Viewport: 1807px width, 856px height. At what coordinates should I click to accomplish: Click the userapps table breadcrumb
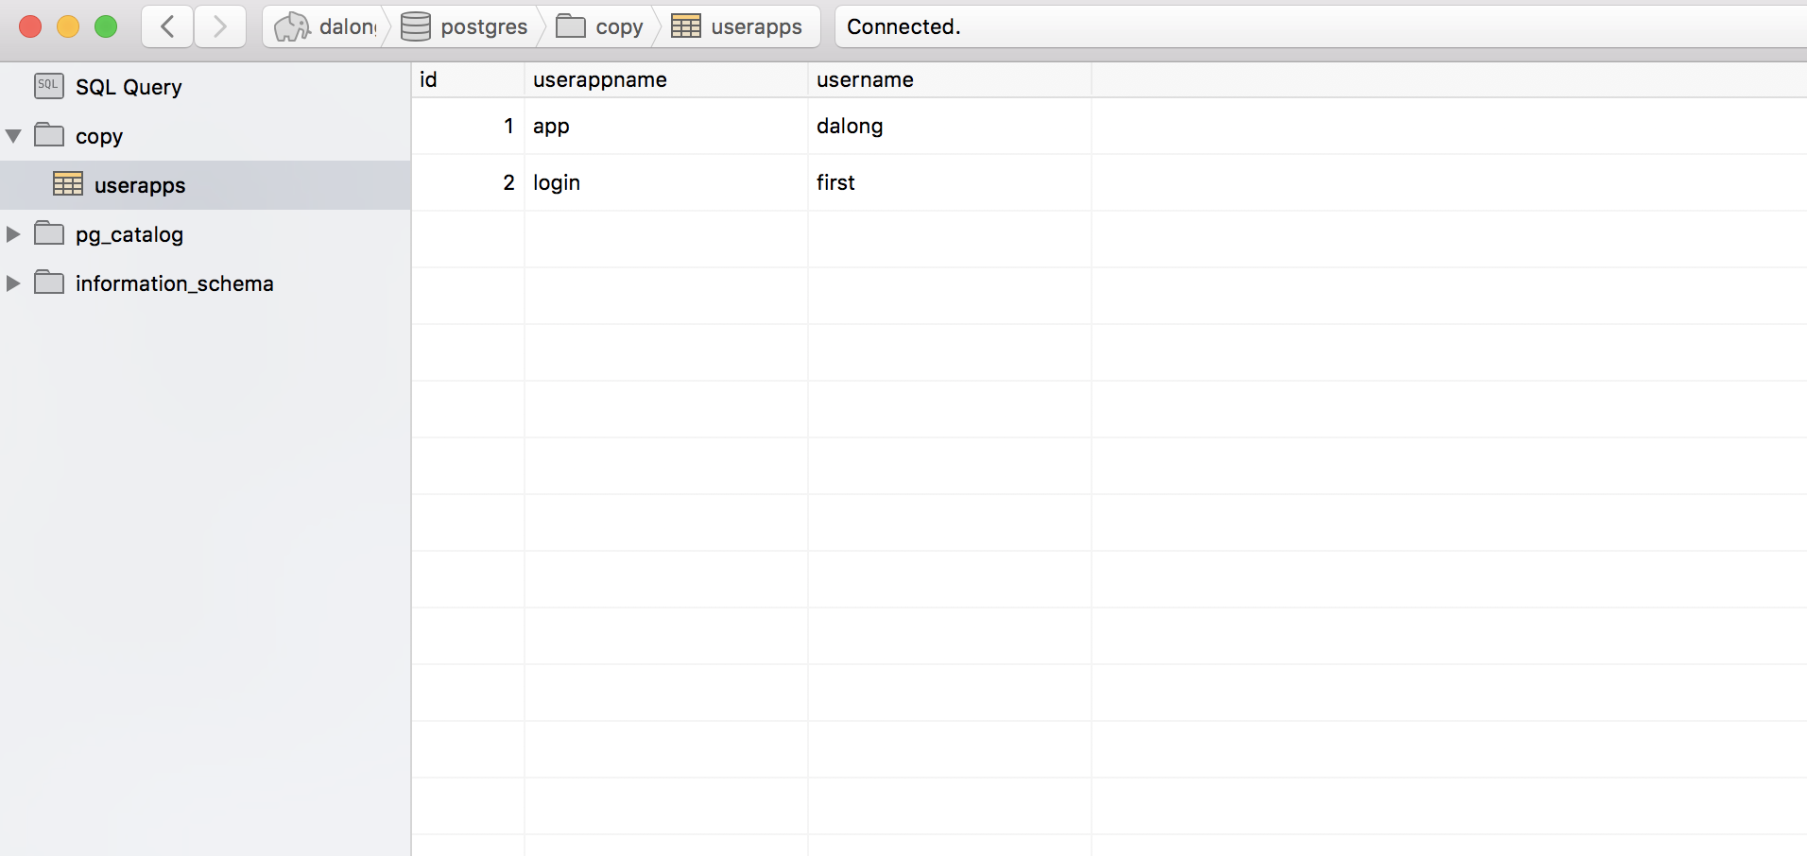tap(737, 26)
